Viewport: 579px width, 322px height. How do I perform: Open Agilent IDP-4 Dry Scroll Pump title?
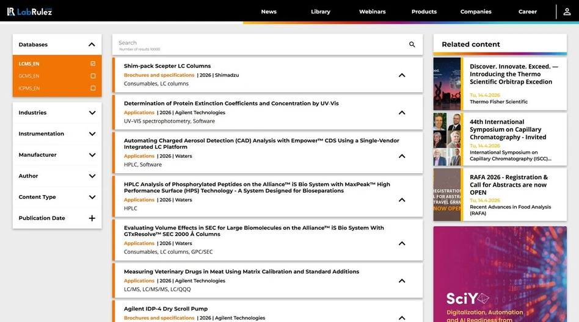click(x=166, y=309)
